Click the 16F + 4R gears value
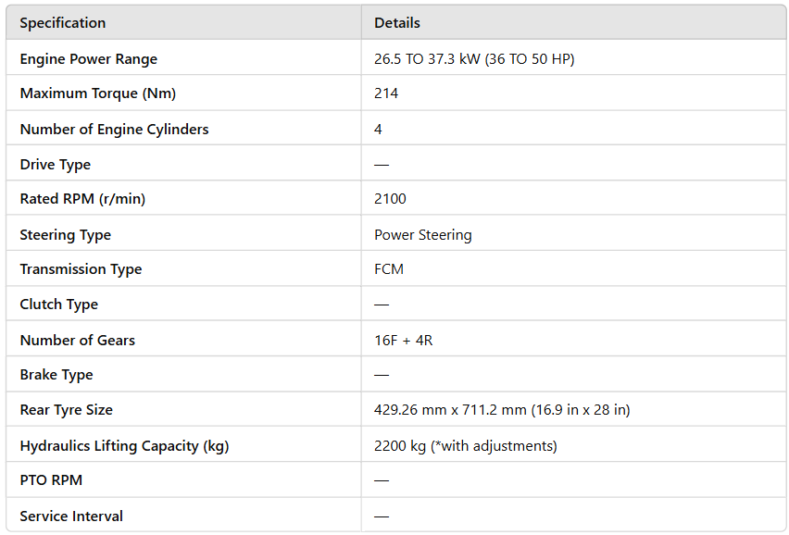 (403, 341)
